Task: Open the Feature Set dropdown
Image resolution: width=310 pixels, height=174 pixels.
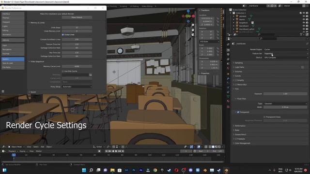Action: pyautogui.click(x=286, y=54)
